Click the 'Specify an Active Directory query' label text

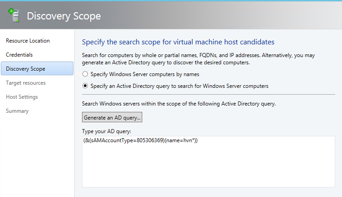(x=179, y=86)
